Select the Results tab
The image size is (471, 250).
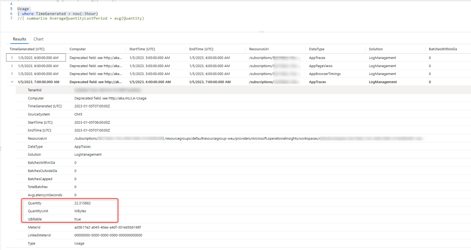[x=19, y=39]
